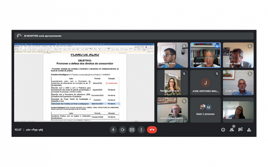Viewport: 268px width, 167px height.
Task: Select José Carlos Castro video tile
Action: click(173, 110)
